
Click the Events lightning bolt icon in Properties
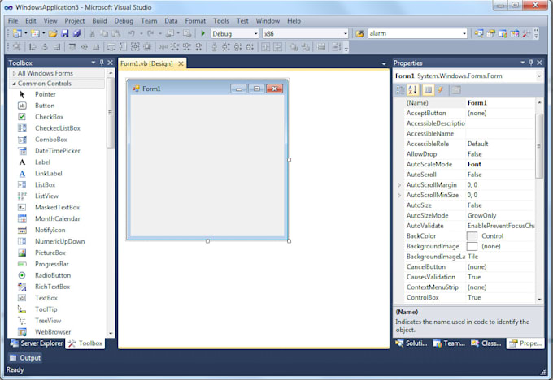click(440, 90)
